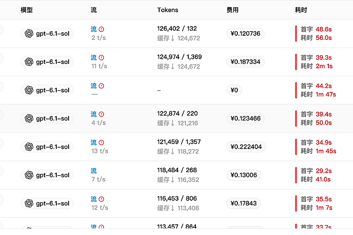
Task: Click the 12 t/s stream speed
Action: tap(100, 208)
